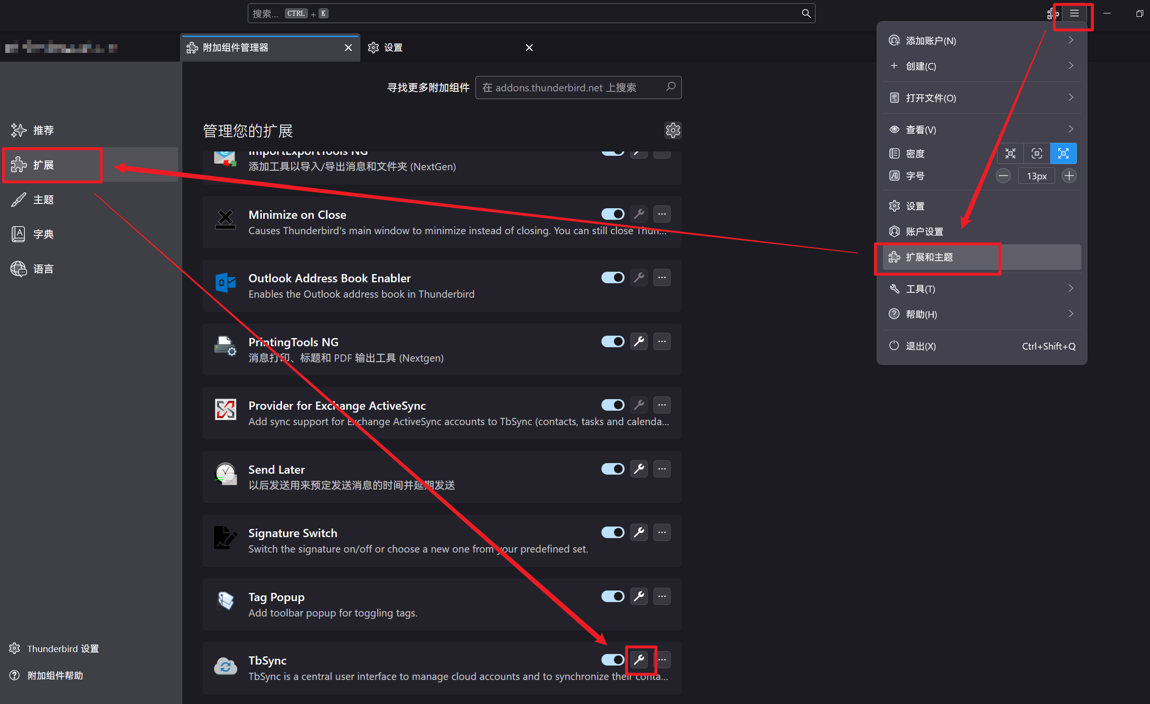This screenshot has height=704, width=1150.
Task: Open more options for Outlook Address Book Enabler
Action: [663, 277]
